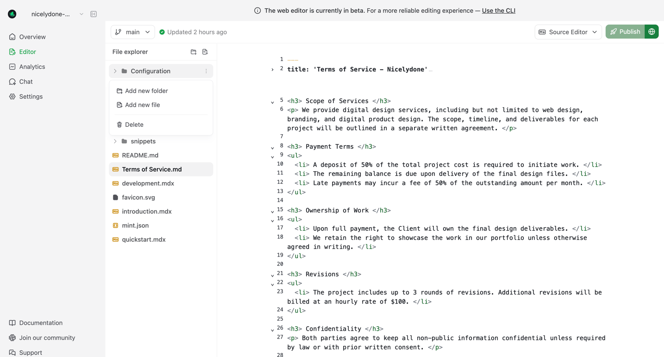Select Delete in the context menu
The height and width of the screenshot is (357, 664).
tap(161, 125)
